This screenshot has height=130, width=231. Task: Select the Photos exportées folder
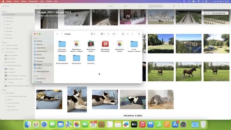[62, 59]
